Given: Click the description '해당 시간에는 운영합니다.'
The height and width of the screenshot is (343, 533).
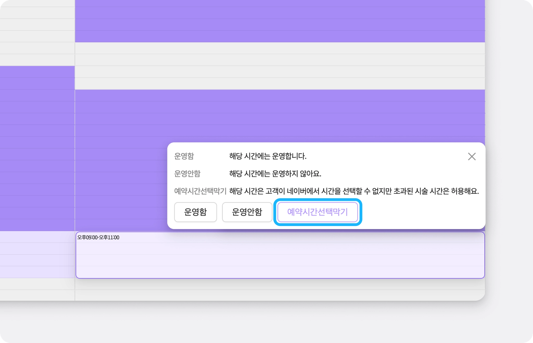Looking at the screenshot, I should [268, 156].
